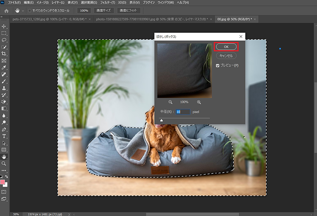The width and height of the screenshot is (317, 216).
Task: Open the 選択範囲(S) menu
Action: [89, 3]
